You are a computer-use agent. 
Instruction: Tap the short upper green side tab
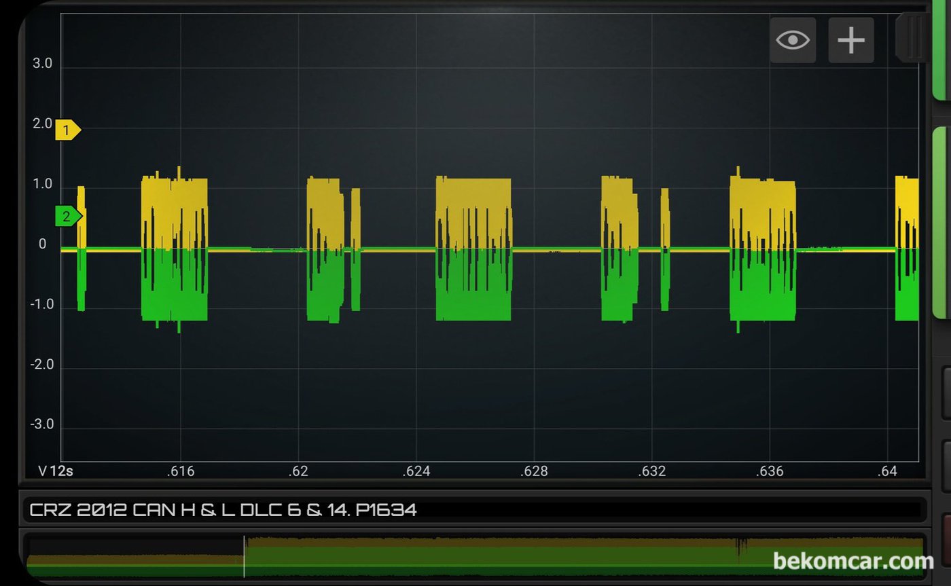coord(941,51)
